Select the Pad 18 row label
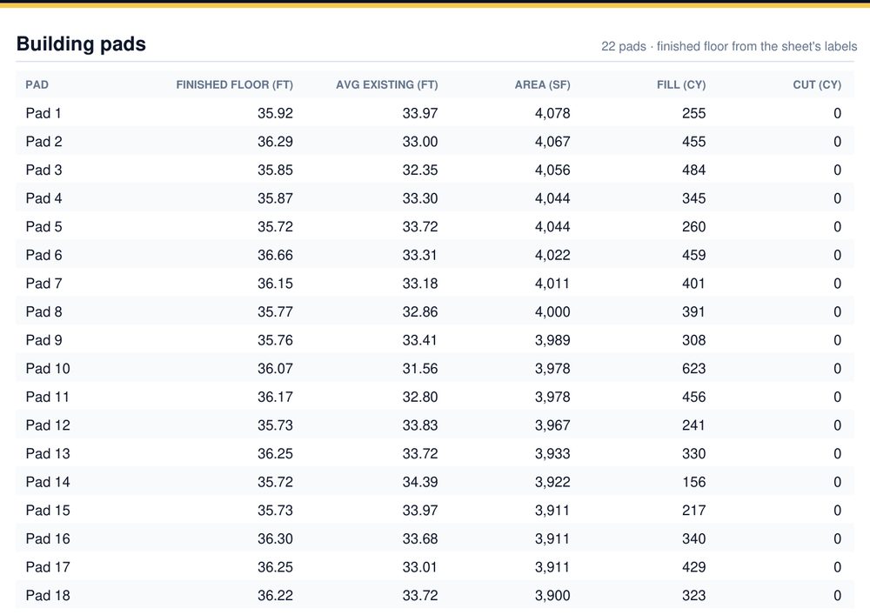 [x=48, y=595]
